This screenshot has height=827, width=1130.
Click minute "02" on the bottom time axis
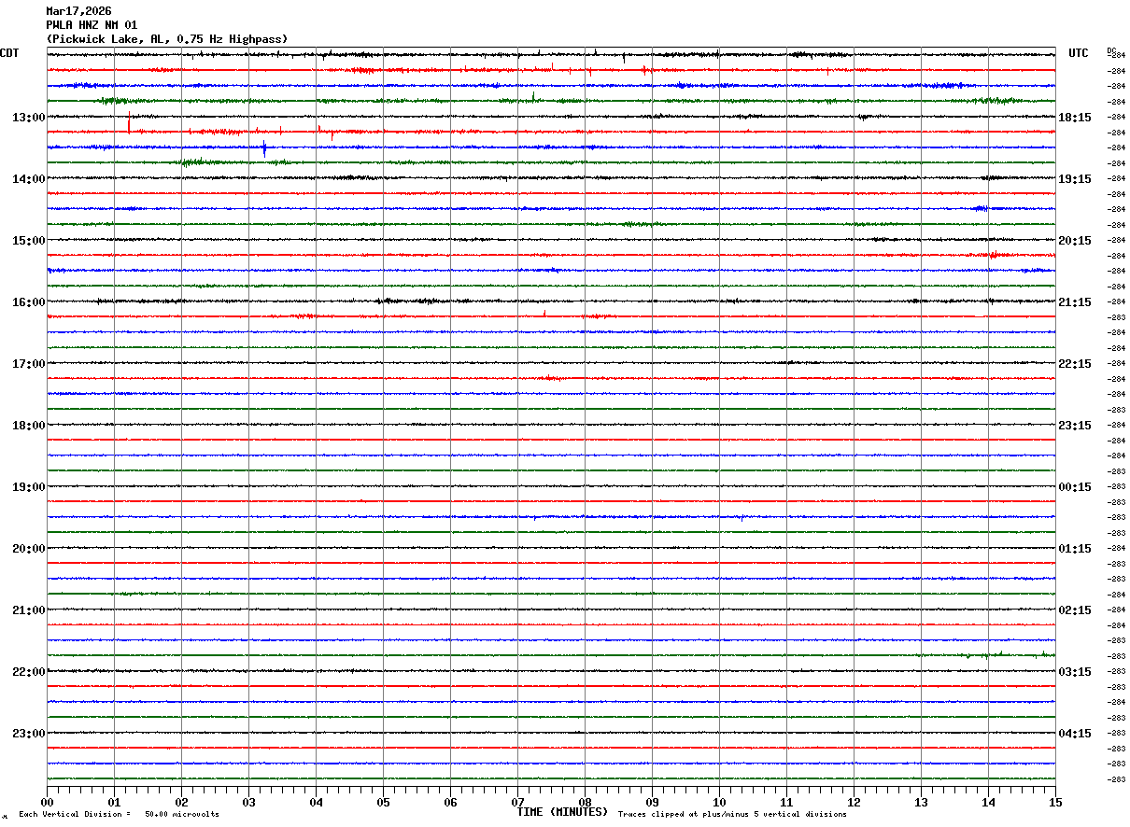click(x=181, y=802)
